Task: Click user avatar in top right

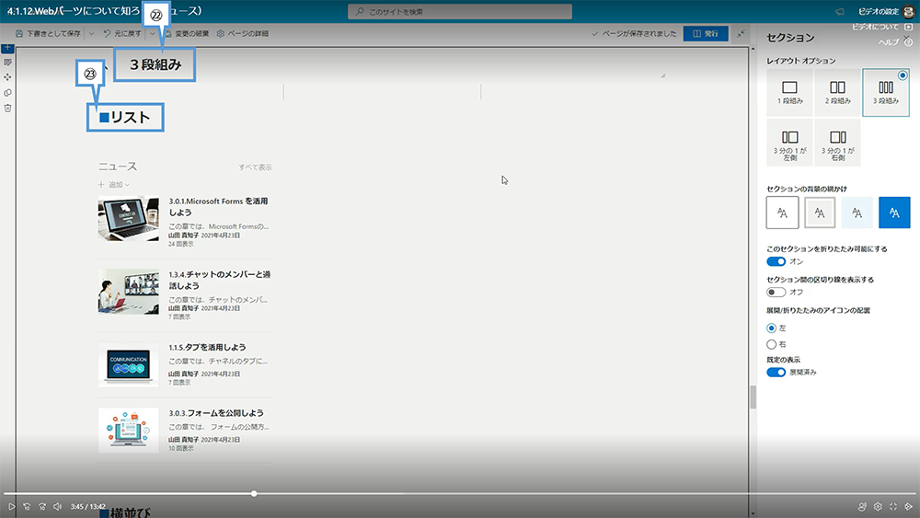Action: pos(909,11)
